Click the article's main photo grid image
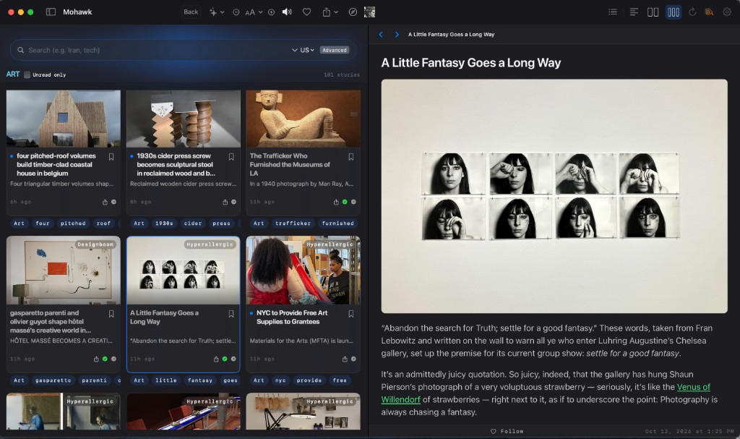This screenshot has width=740, height=439. click(554, 196)
